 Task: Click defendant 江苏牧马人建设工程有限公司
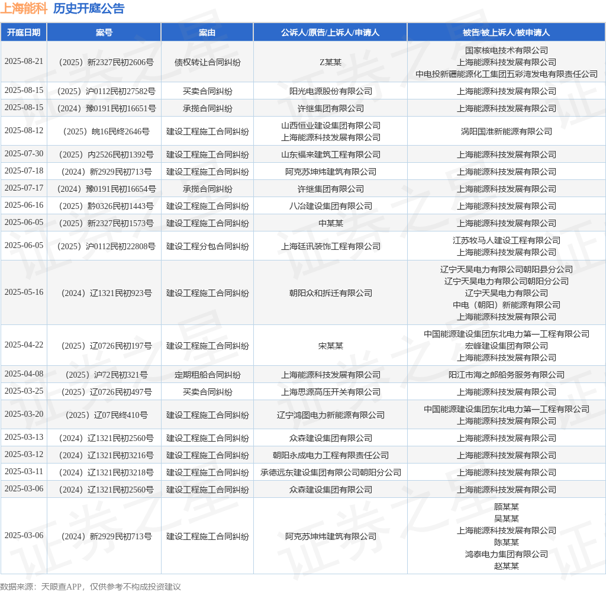(x=507, y=240)
